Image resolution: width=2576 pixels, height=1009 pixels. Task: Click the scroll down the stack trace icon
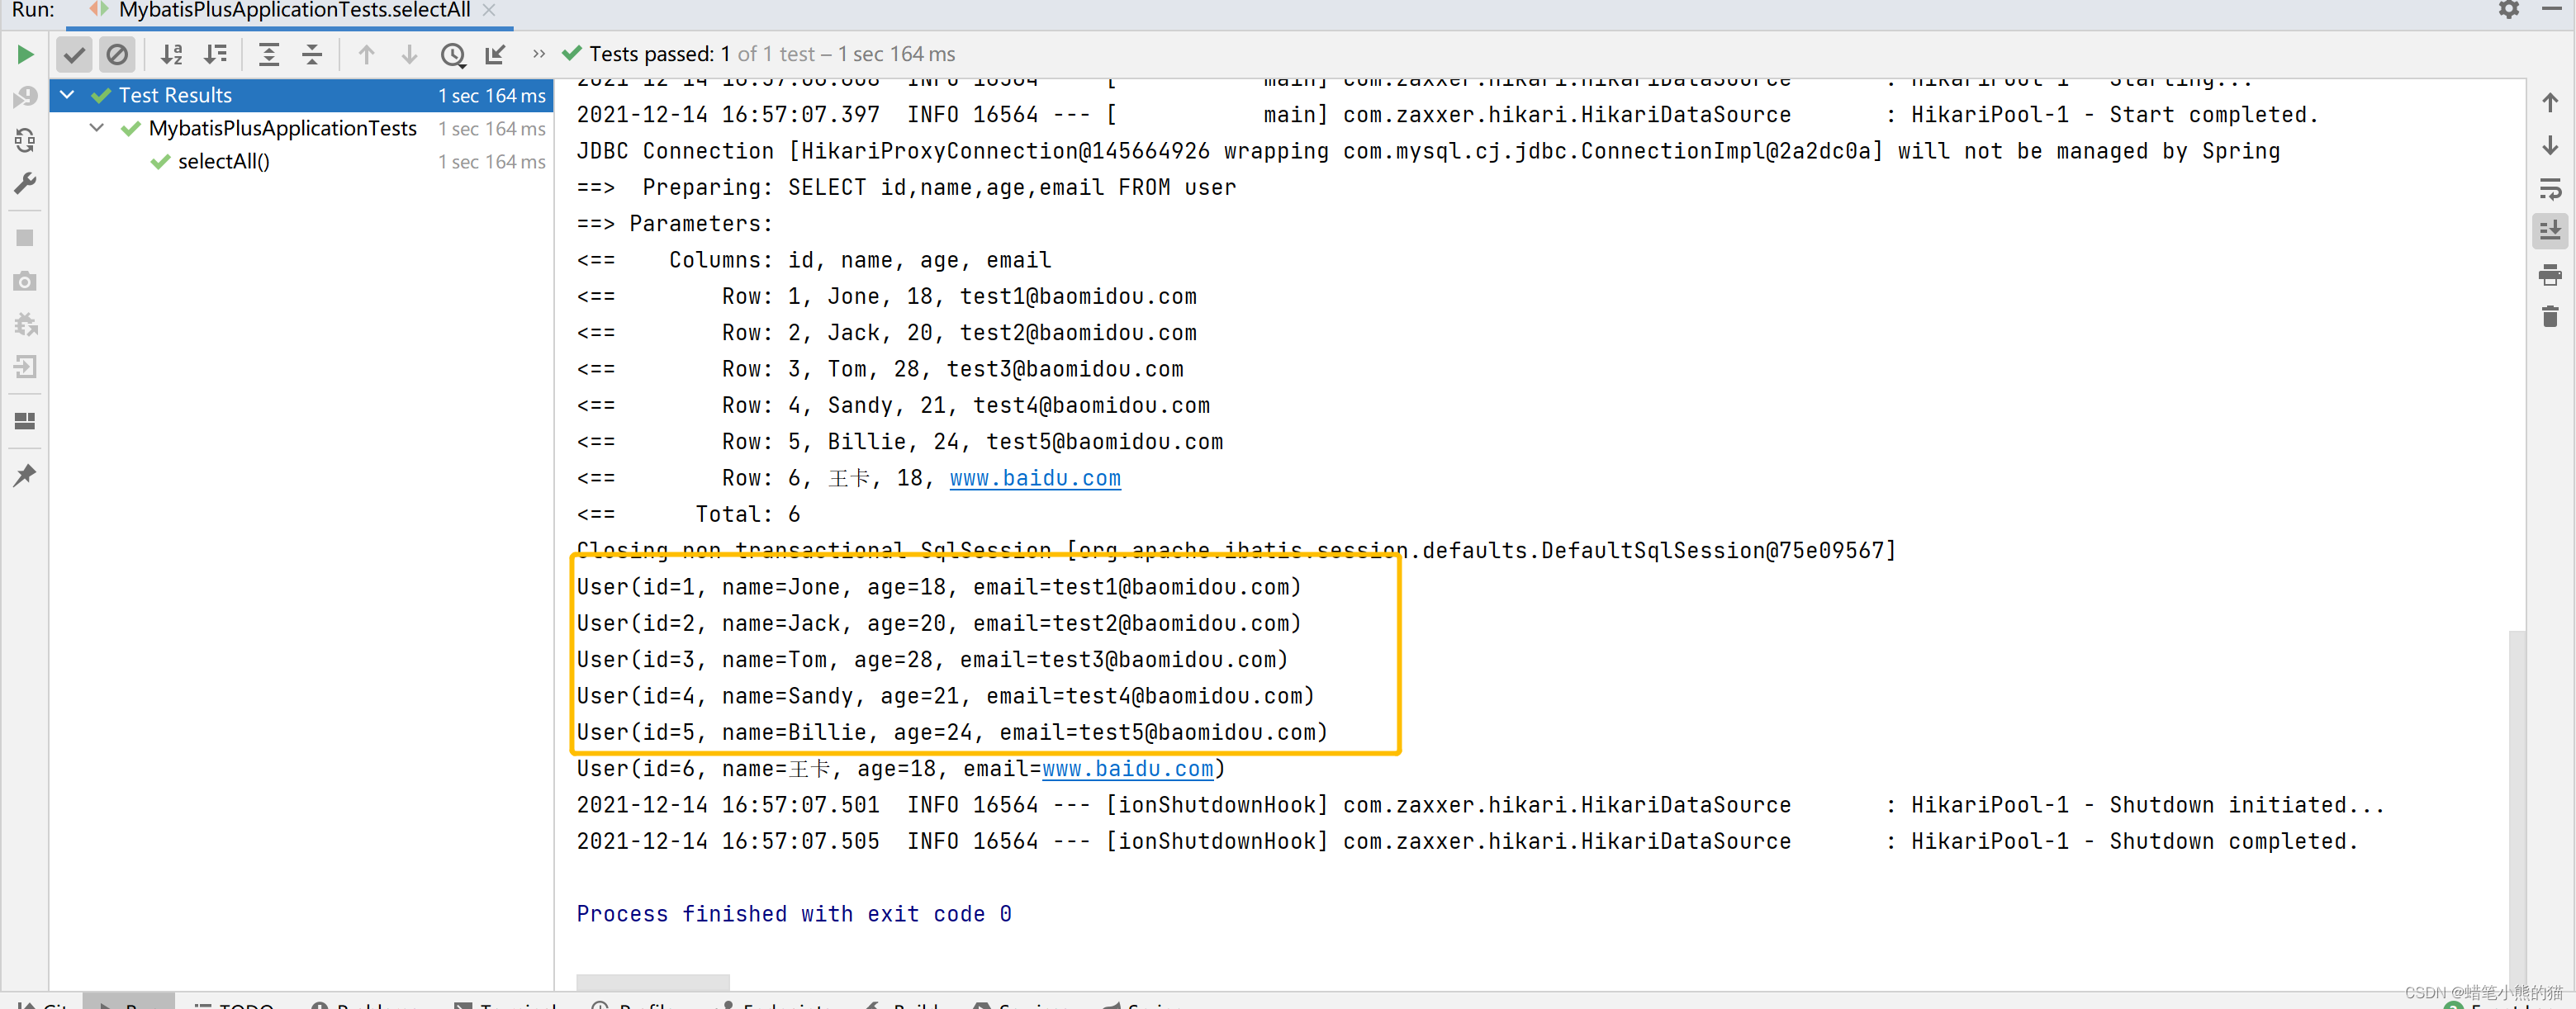[2550, 146]
